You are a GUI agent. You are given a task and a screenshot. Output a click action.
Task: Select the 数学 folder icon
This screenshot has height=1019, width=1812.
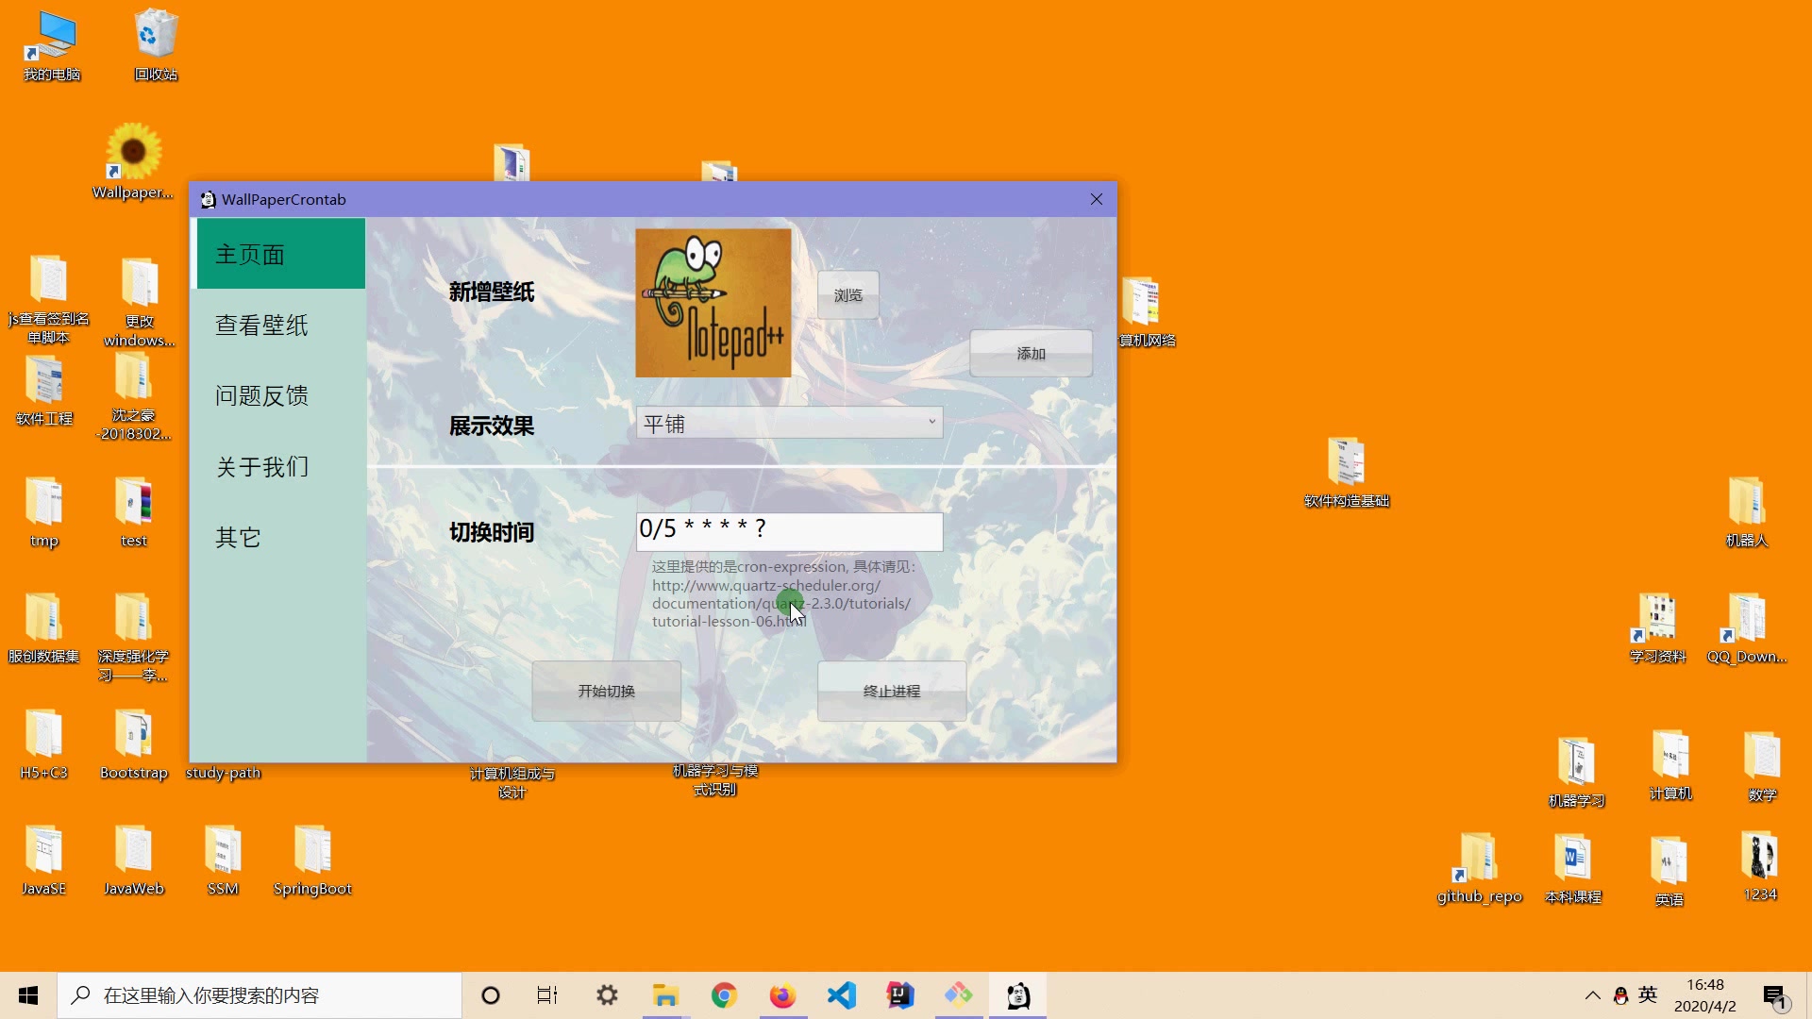pyautogui.click(x=1762, y=767)
